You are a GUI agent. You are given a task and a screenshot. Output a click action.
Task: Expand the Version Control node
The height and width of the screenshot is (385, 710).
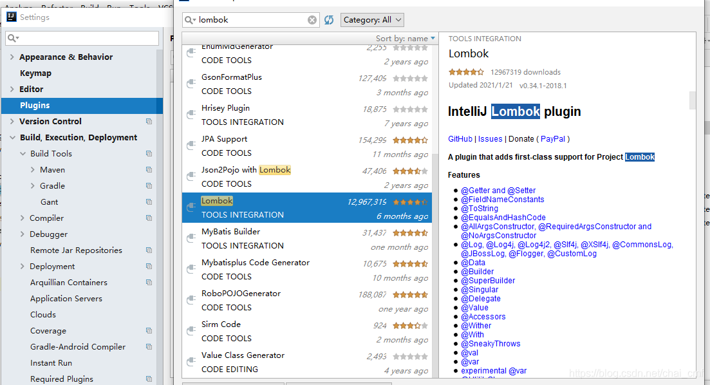pyautogui.click(x=12, y=122)
